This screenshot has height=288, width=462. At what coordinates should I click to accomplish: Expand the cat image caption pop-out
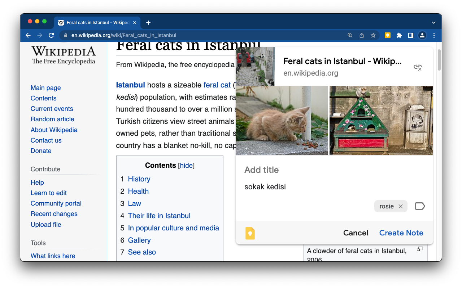pyautogui.click(x=419, y=249)
